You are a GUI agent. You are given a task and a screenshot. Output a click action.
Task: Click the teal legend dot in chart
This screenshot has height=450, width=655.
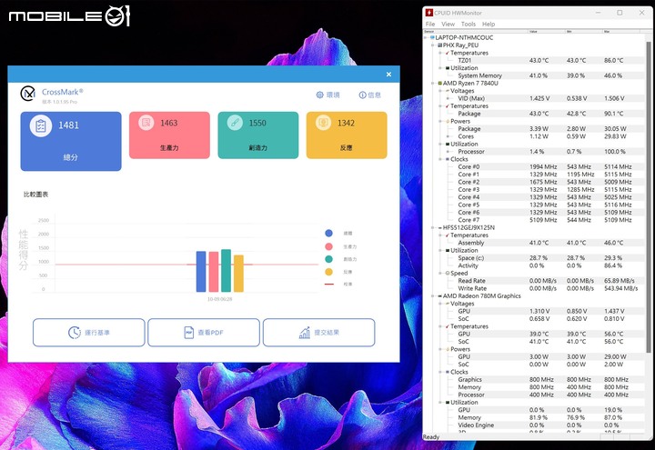click(328, 259)
